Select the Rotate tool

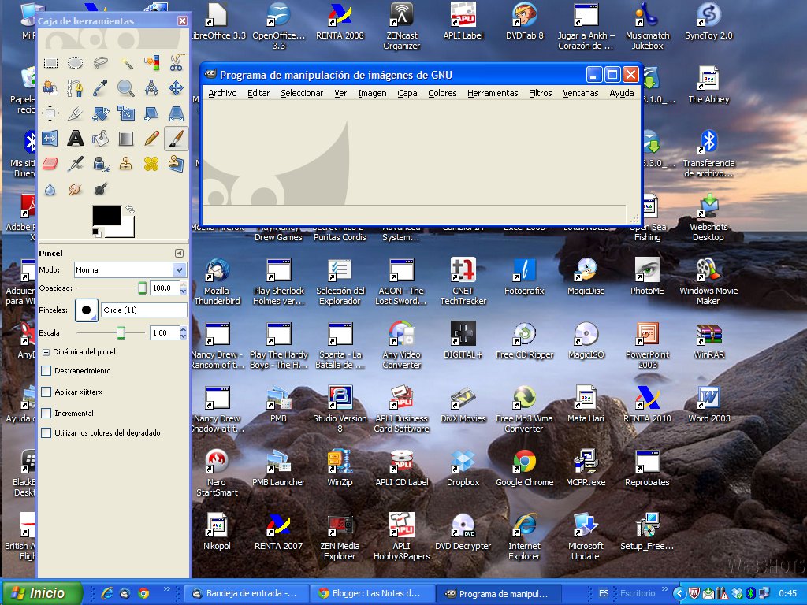point(101,113)
